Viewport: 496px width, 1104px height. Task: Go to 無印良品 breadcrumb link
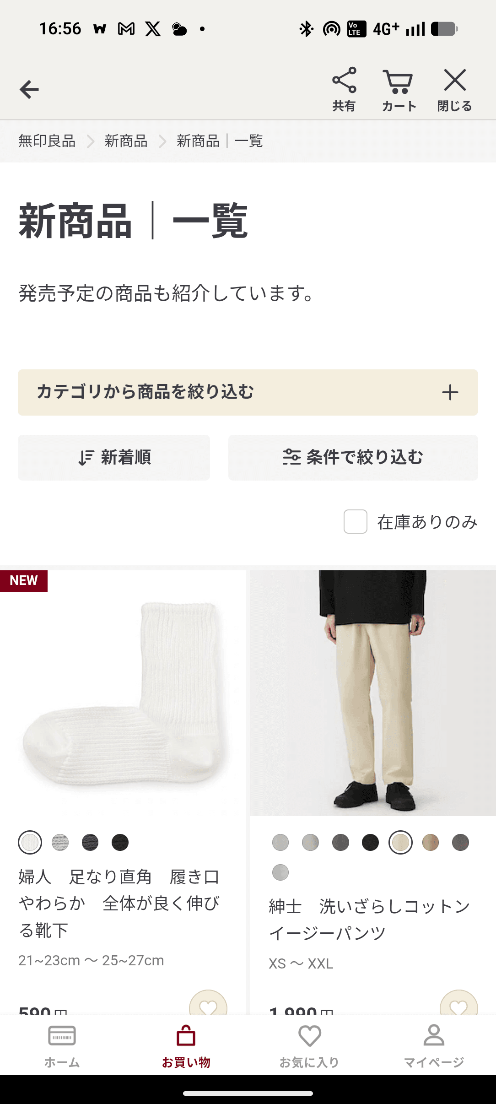pos(47,141)
